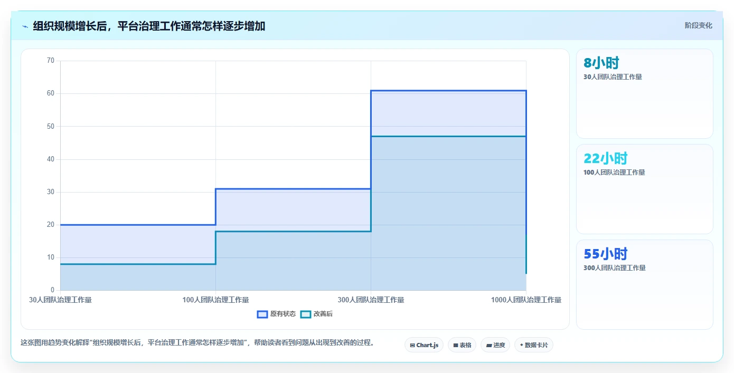Click the 8小时 value card
Viewport: 734px width, 373px height.
[x=645, y=94]
